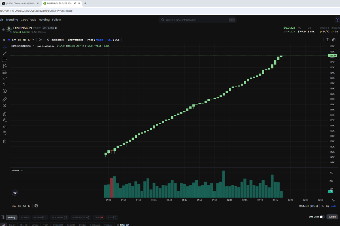Click the search magnifier next to Add Liq
This screenshot has height=226, width=340.
(x=32, y=32)
